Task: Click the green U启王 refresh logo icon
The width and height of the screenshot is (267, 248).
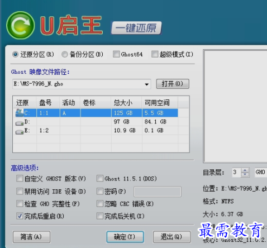Action: pos(21,25)
